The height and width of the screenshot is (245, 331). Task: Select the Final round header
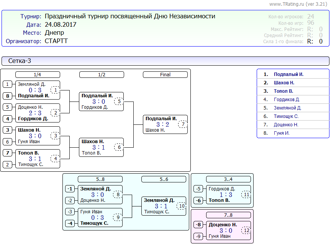click(165, 75)
